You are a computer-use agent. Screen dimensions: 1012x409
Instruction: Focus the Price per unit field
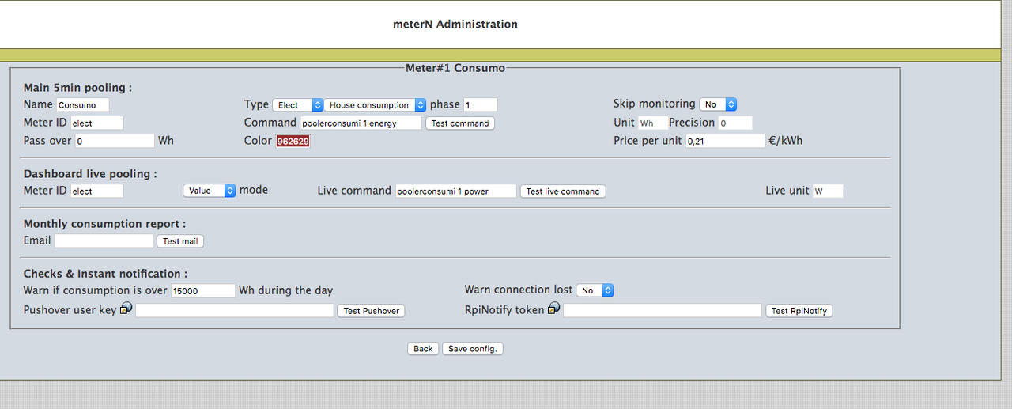(x=725, y=141)
